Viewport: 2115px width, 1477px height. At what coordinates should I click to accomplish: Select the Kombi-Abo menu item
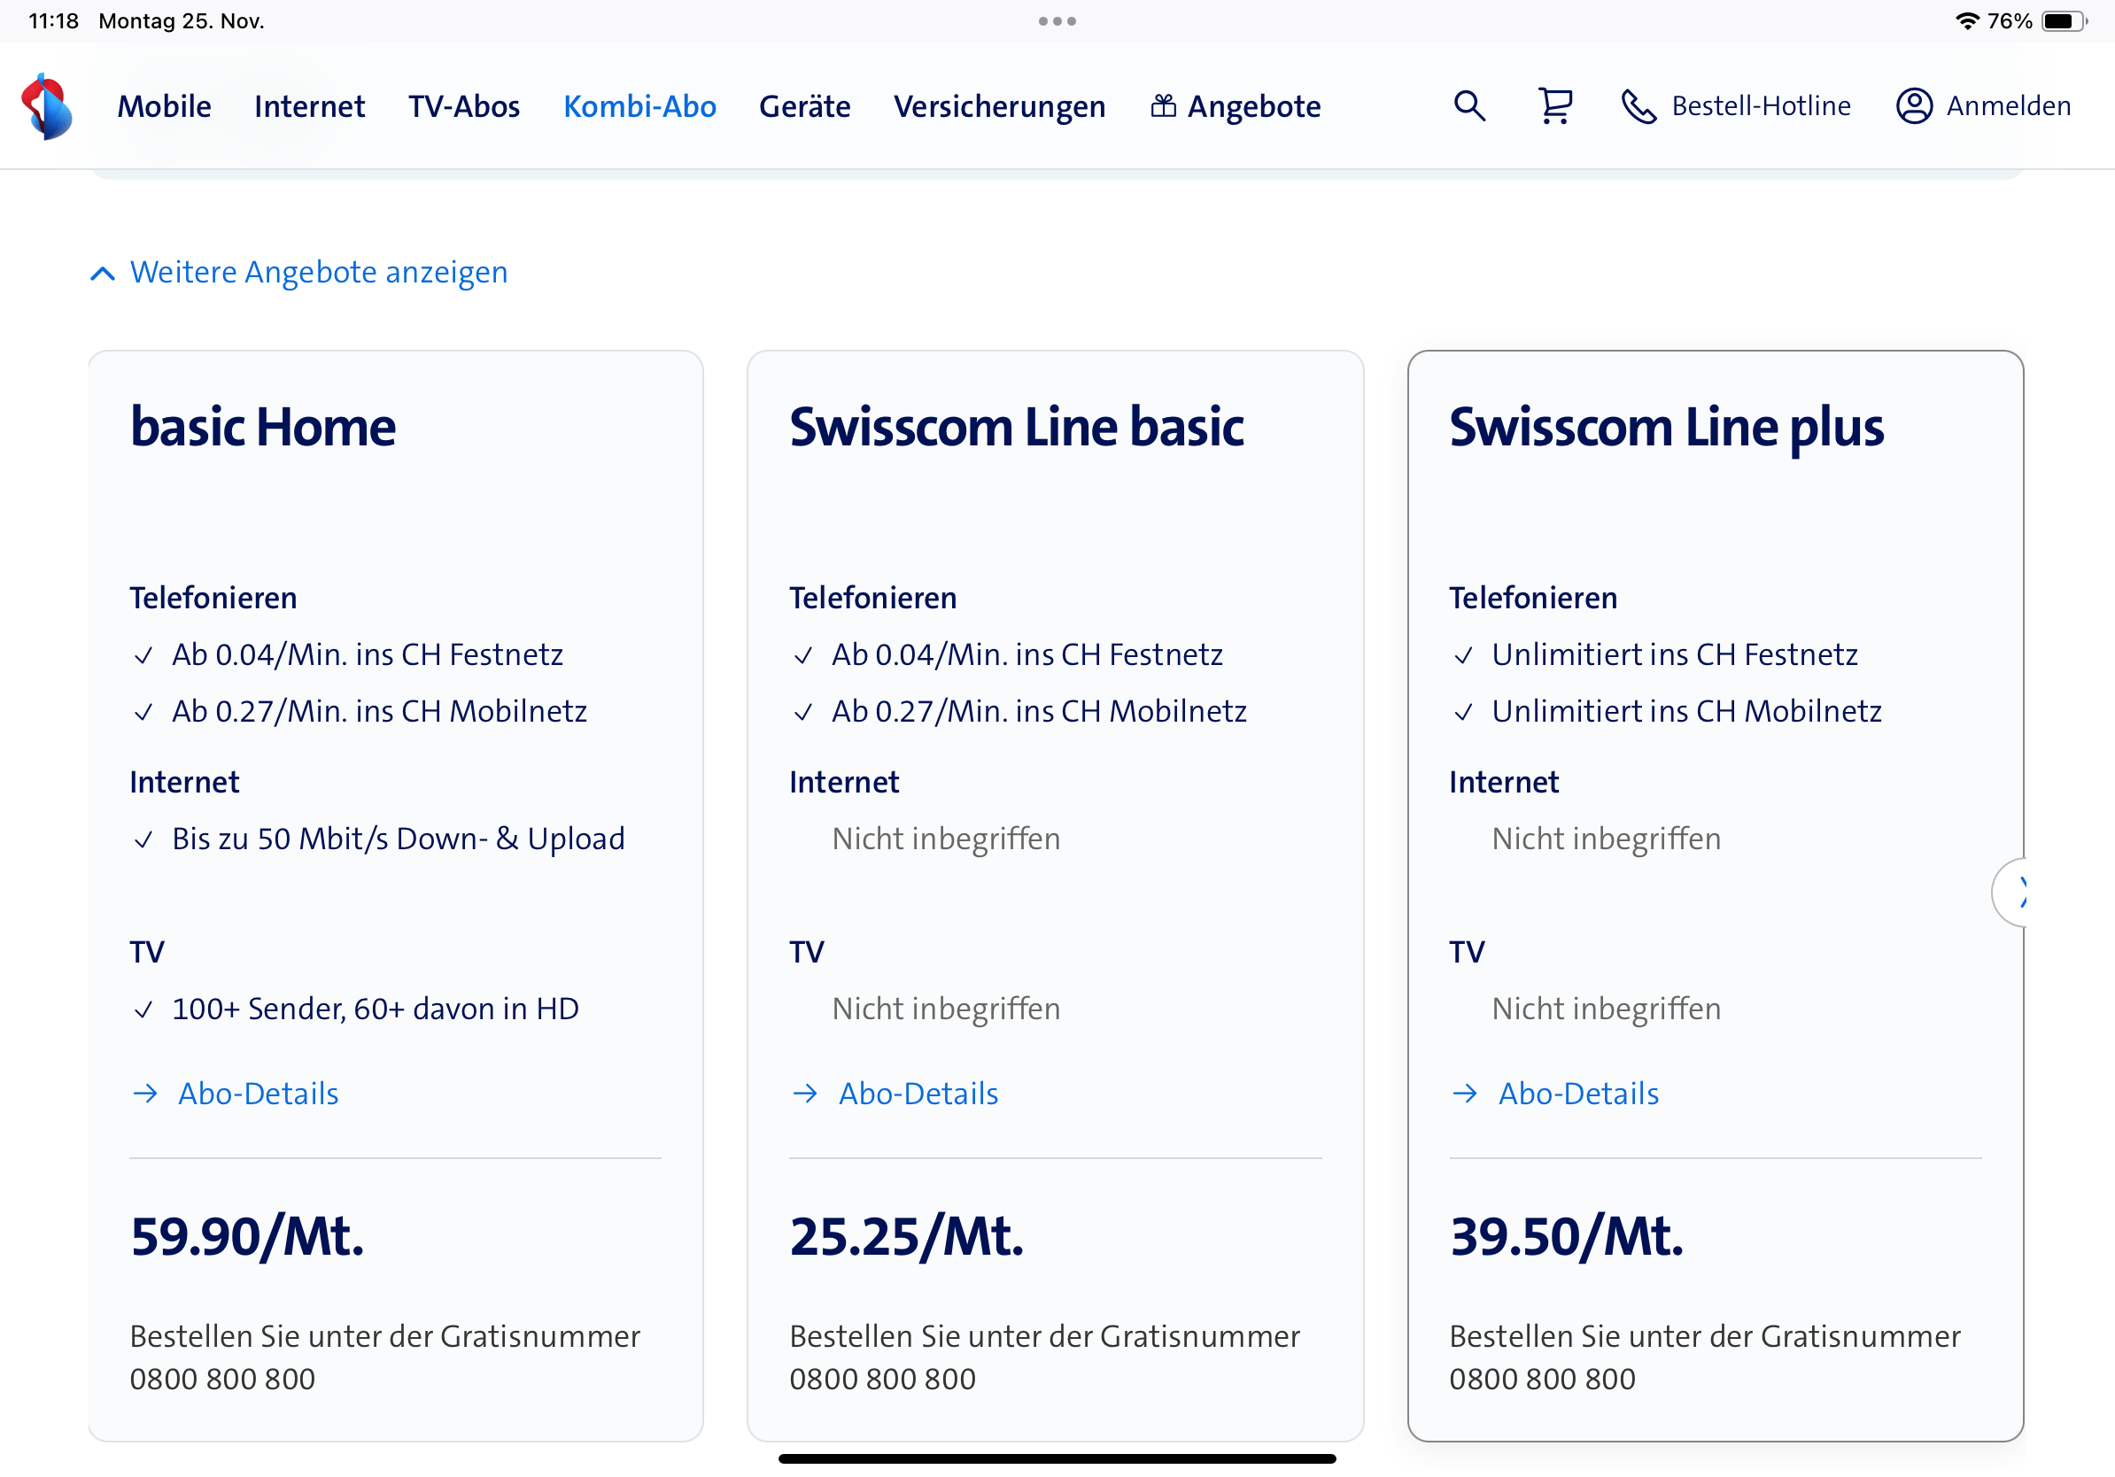pos(639,106)
